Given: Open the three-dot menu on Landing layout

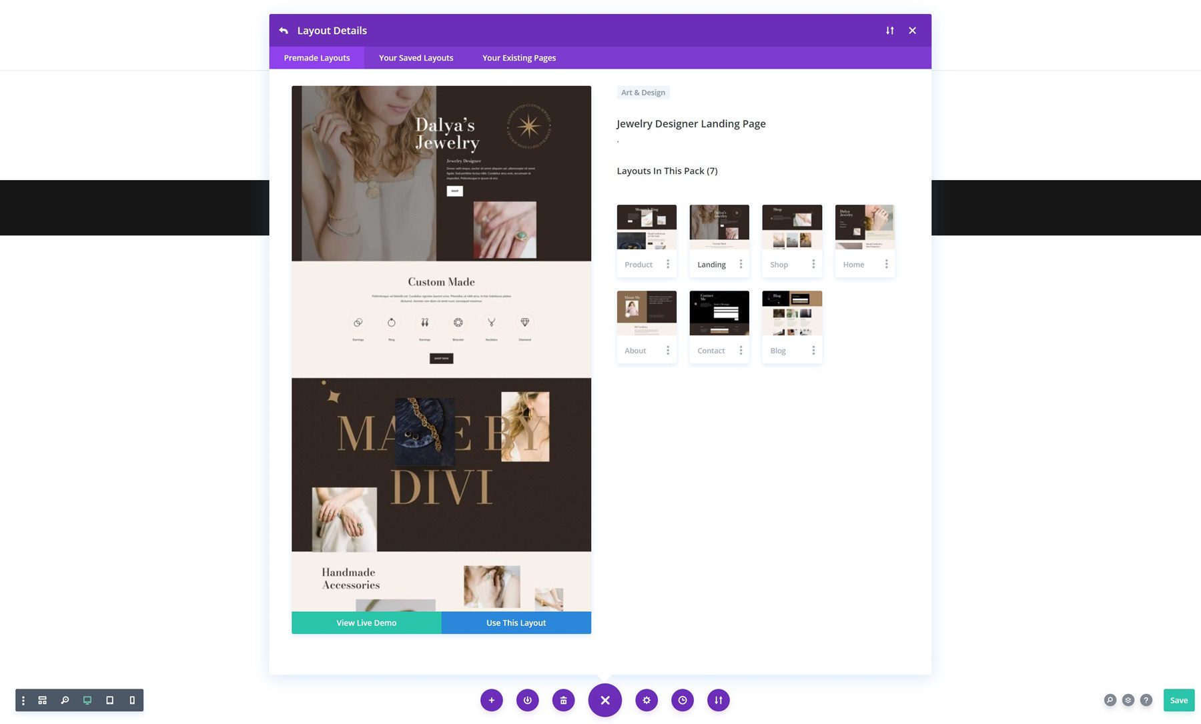Looking at the screenshot, I should click(x=741, y=264).
